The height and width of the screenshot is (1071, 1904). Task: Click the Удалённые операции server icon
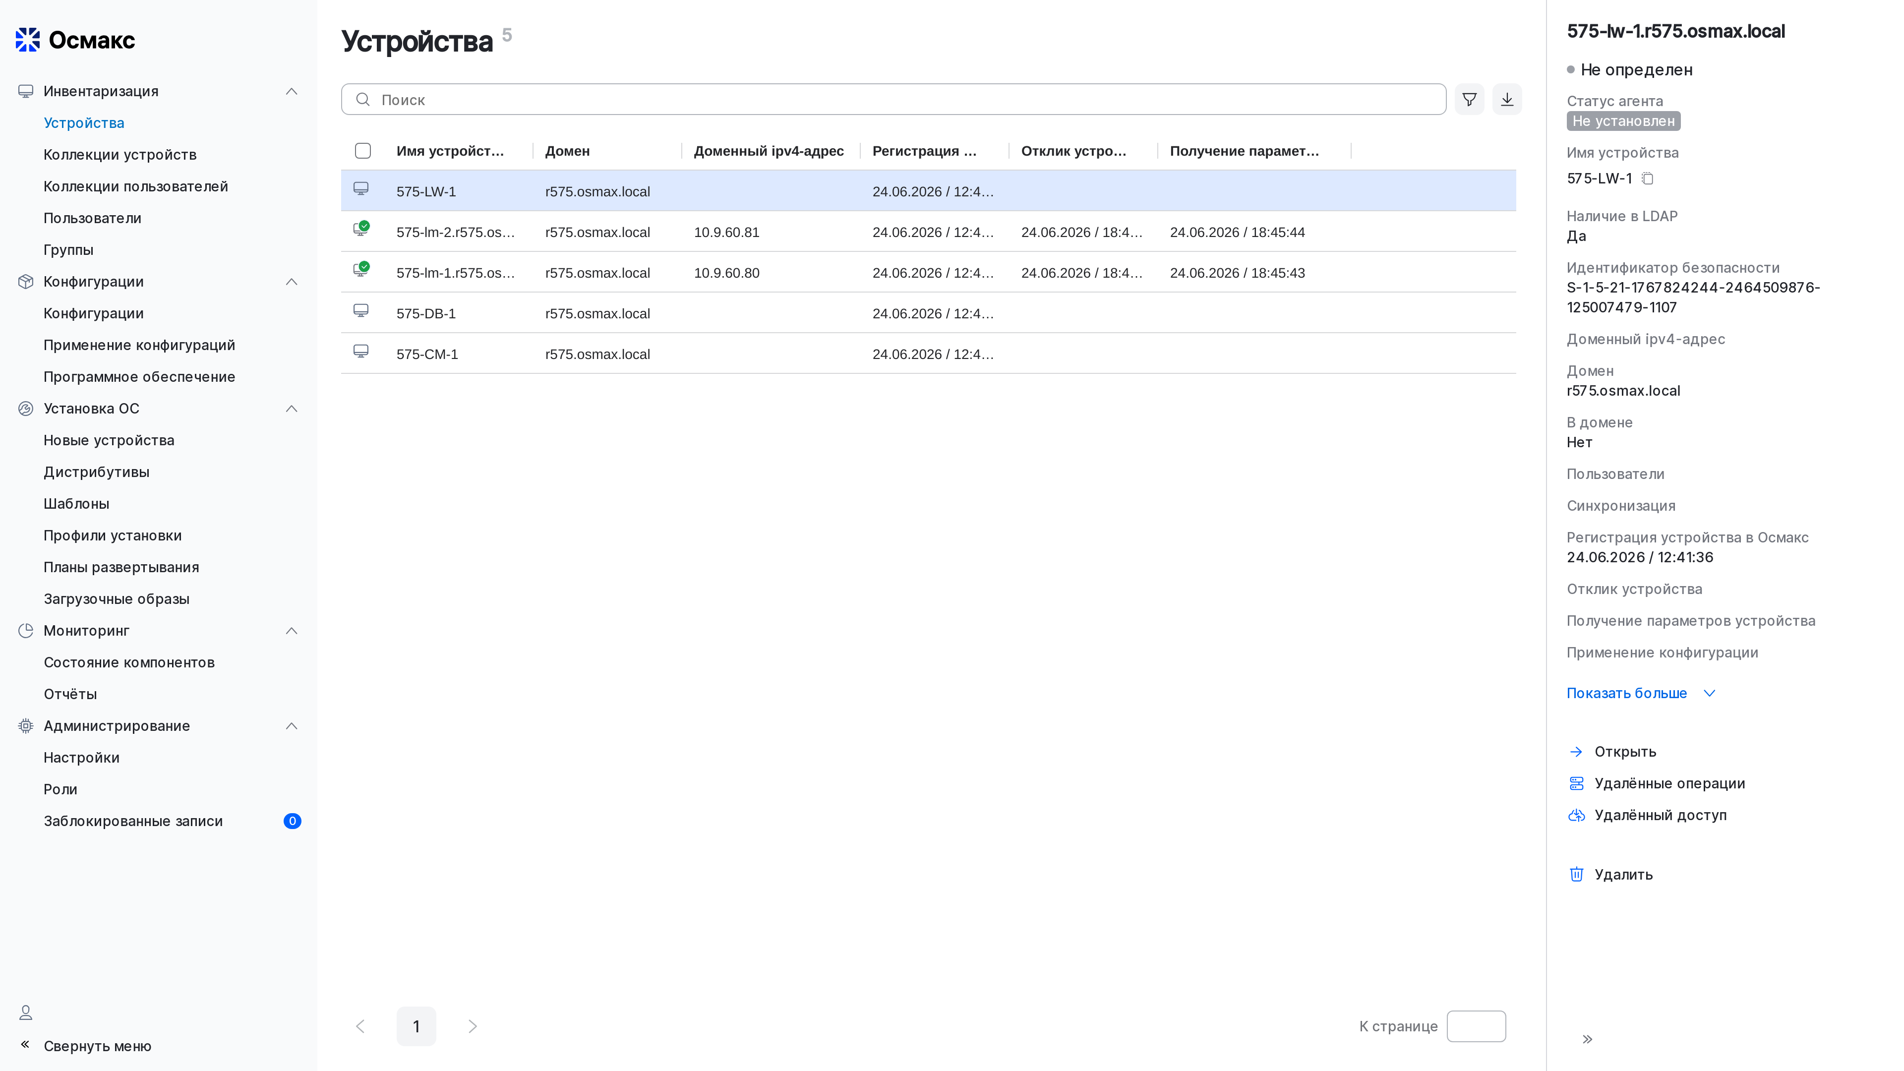tap(1577, 783)
